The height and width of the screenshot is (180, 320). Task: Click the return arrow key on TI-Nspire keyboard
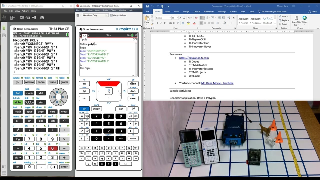tap(136, 158)
